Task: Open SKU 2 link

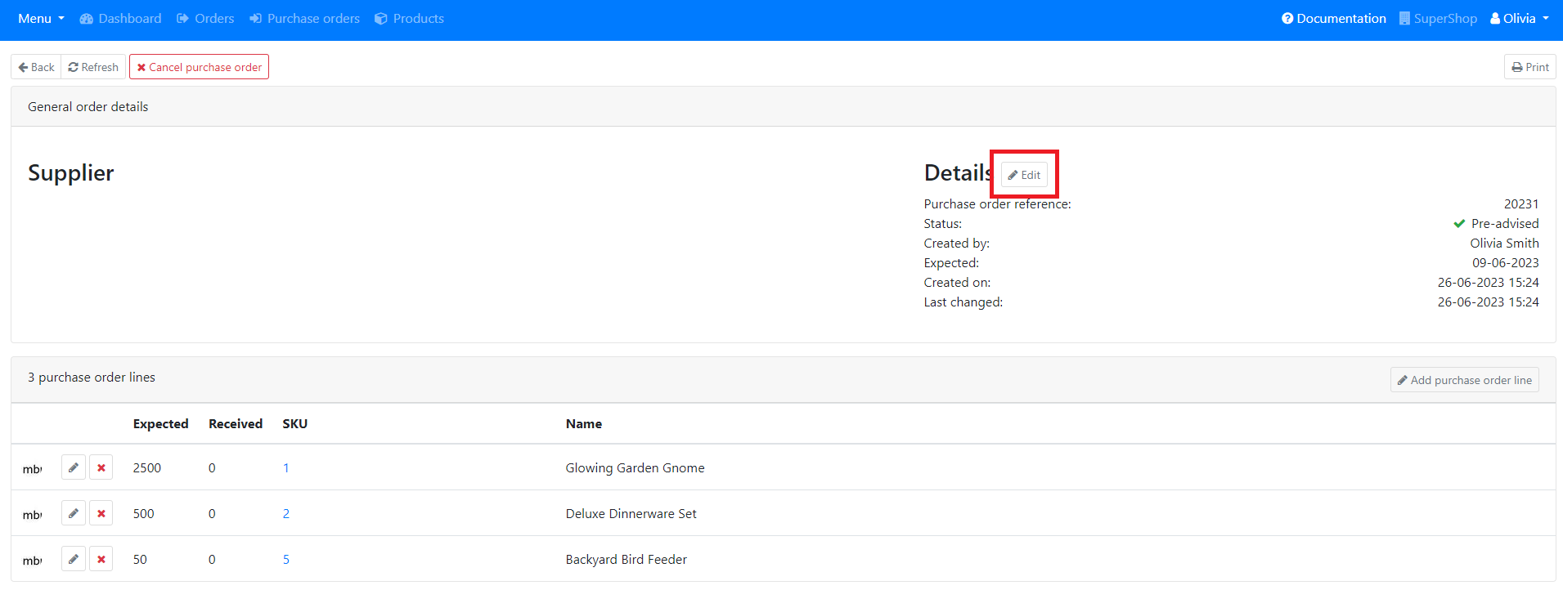Action: [286, 514]
